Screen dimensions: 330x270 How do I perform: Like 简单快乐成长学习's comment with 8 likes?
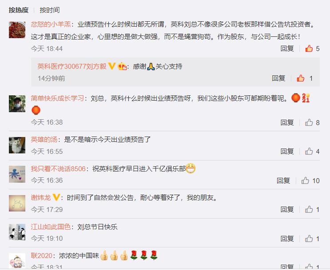[x=309, y=122]
